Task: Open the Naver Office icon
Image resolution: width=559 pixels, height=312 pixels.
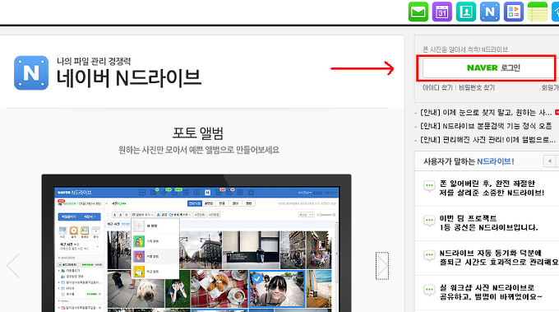Action: 514,12
